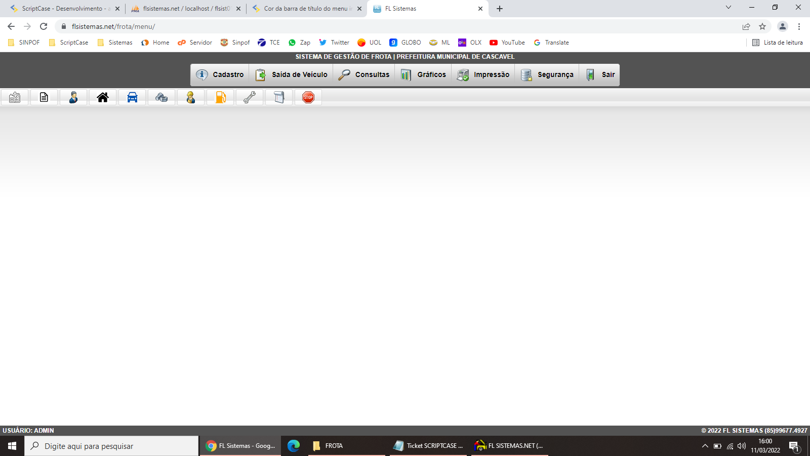This screenshot has height=456, width=810.
Task: Open the Cadastro menu
Action: point(220,74)
